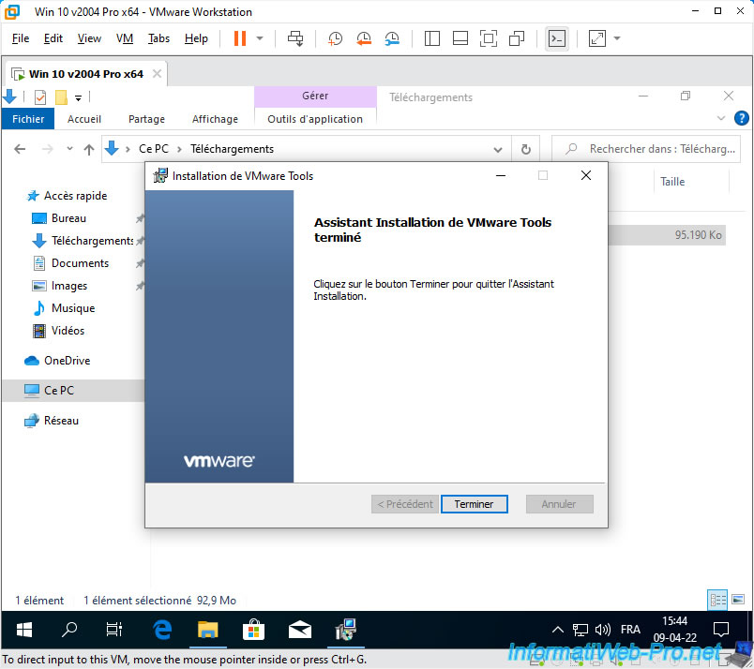754x669 pixels.
Task: Enter full screen mode icon
Action: [488, 38]
